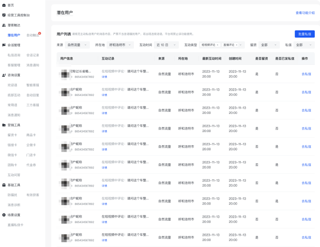Open 底部互动 settings
Viewport: 320px width, 247px height.
(14, 95)
